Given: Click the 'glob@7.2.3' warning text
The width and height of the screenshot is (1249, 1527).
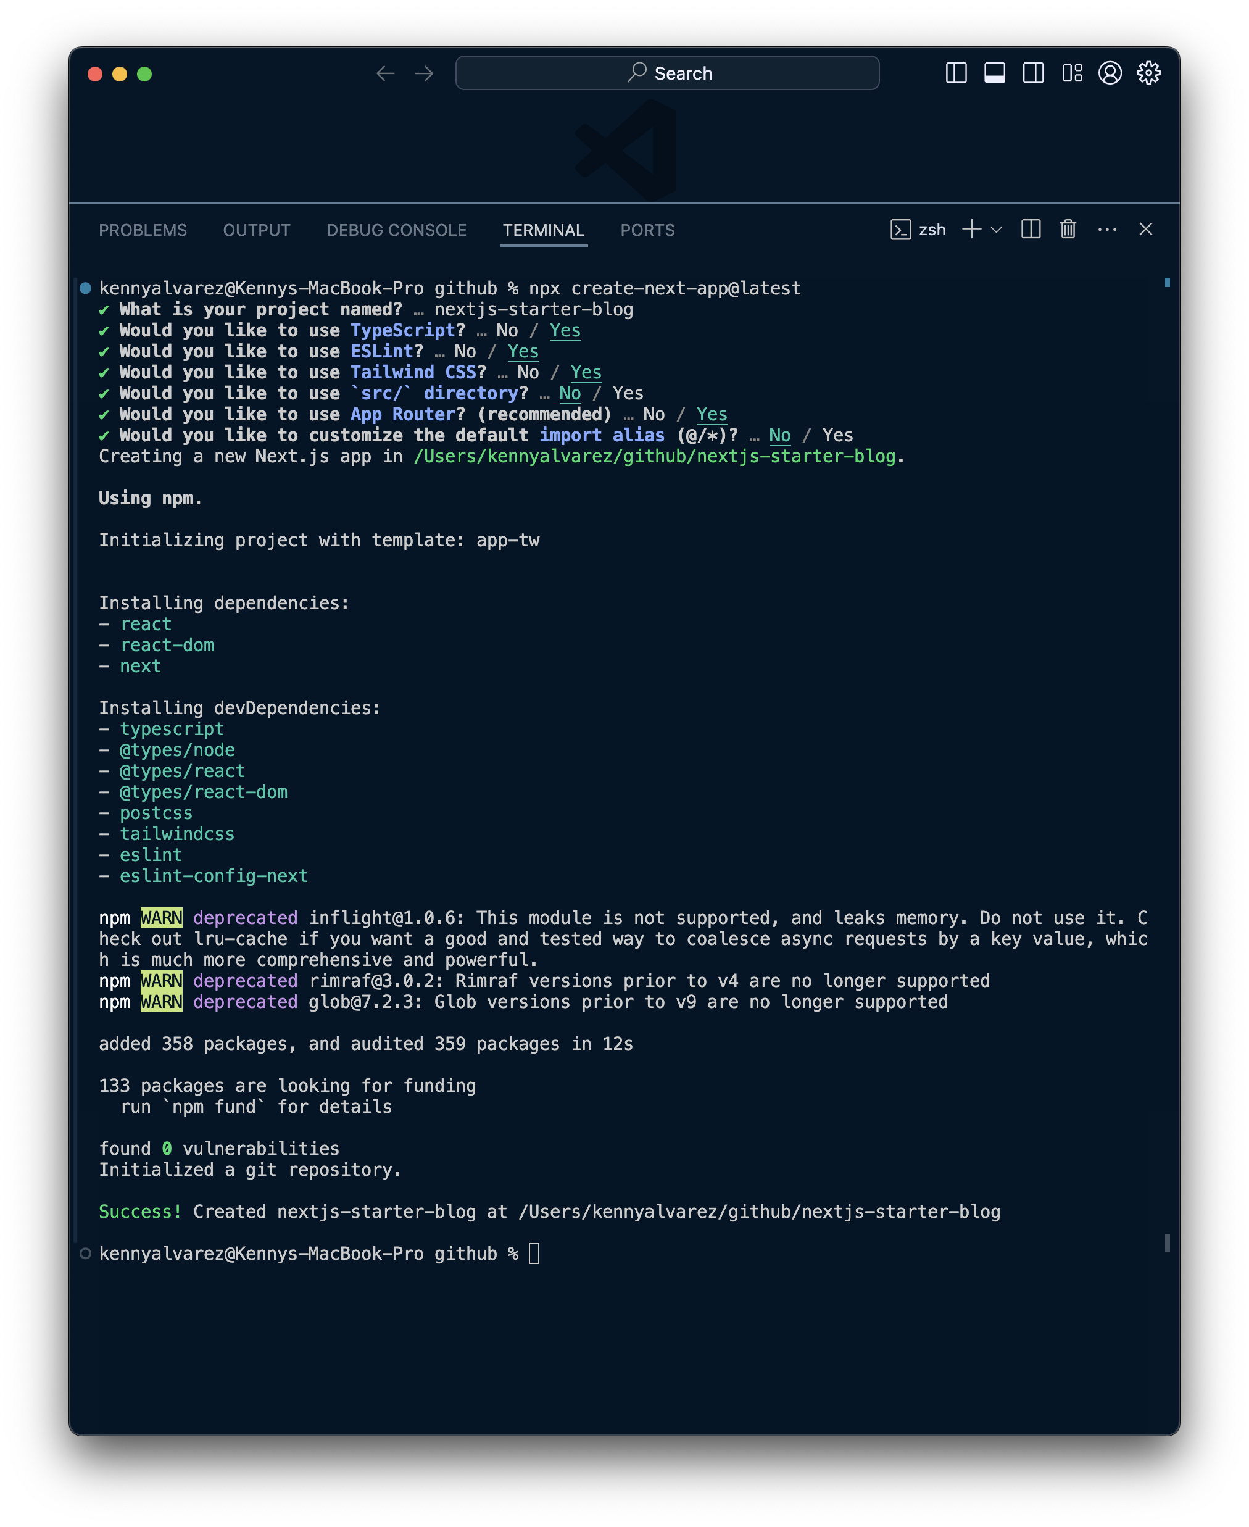Looking at the screenshot, I should point(365,1002).
